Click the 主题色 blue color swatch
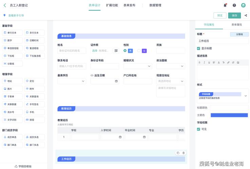Viewport: 250px width, 169px height. coord(229,115)
